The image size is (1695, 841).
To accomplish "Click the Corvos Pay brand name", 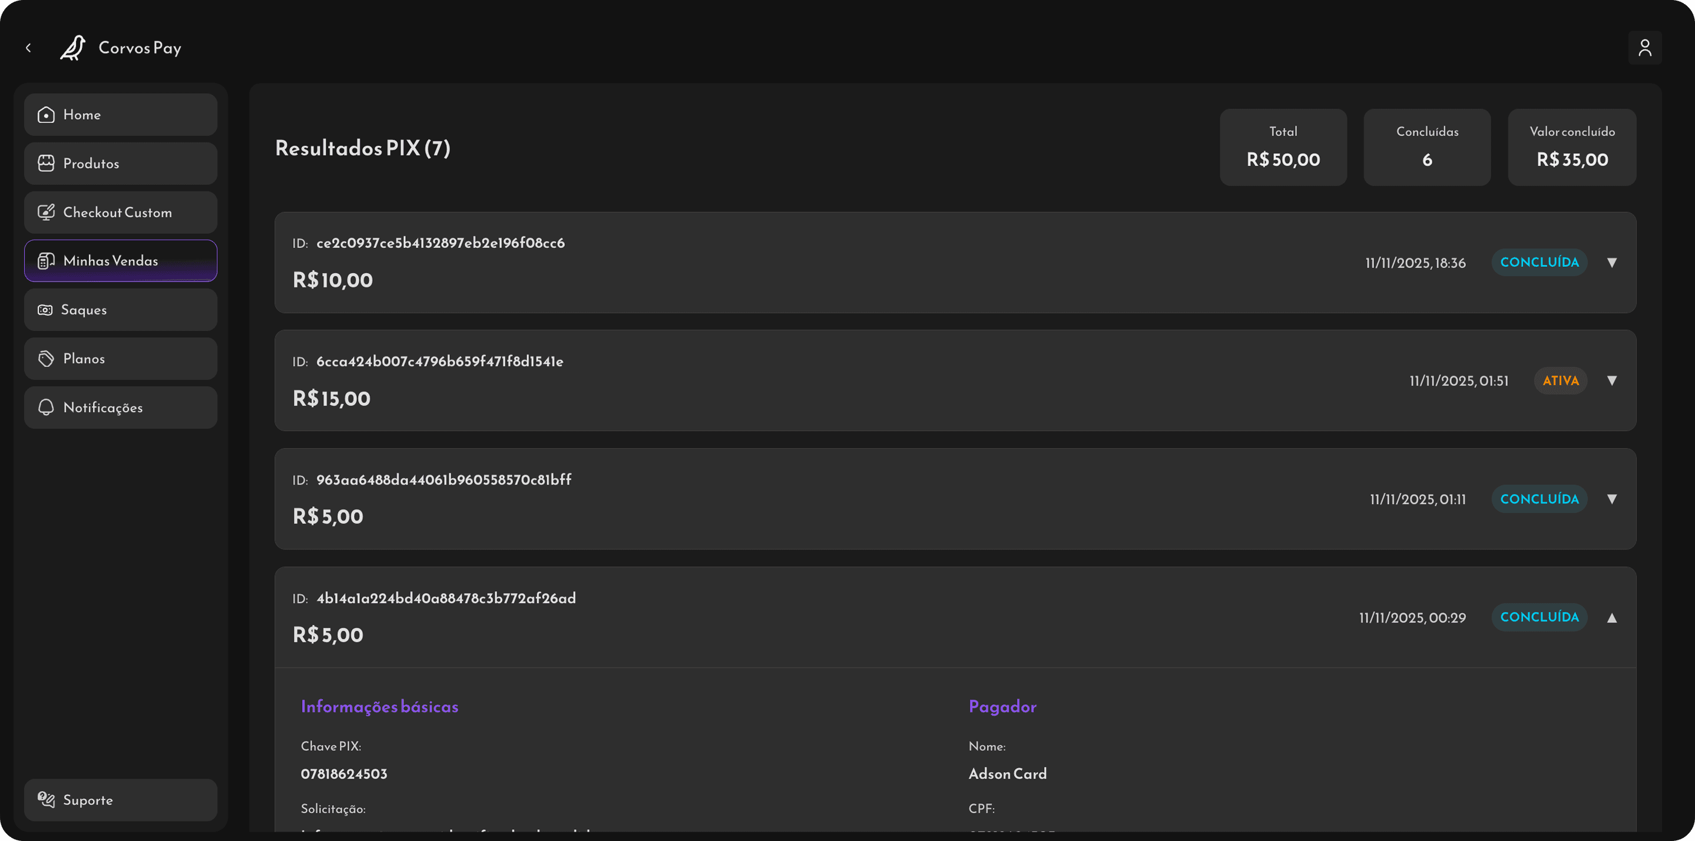I will [x=140, y=48].
